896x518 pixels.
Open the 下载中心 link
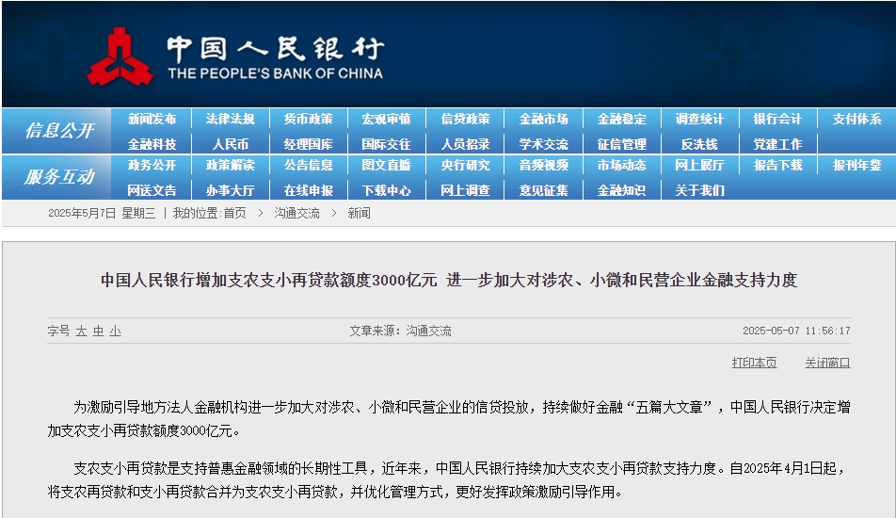pyautogui.click(x=386, y=190)
